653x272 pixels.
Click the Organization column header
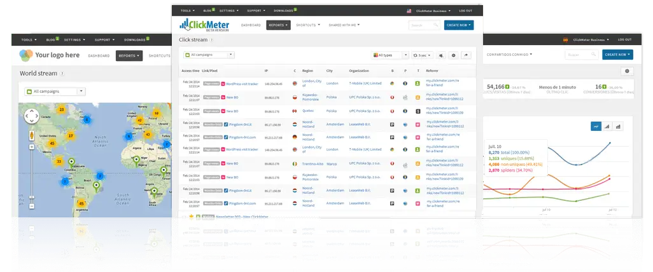pyautogui.click(x=359, y=71)
